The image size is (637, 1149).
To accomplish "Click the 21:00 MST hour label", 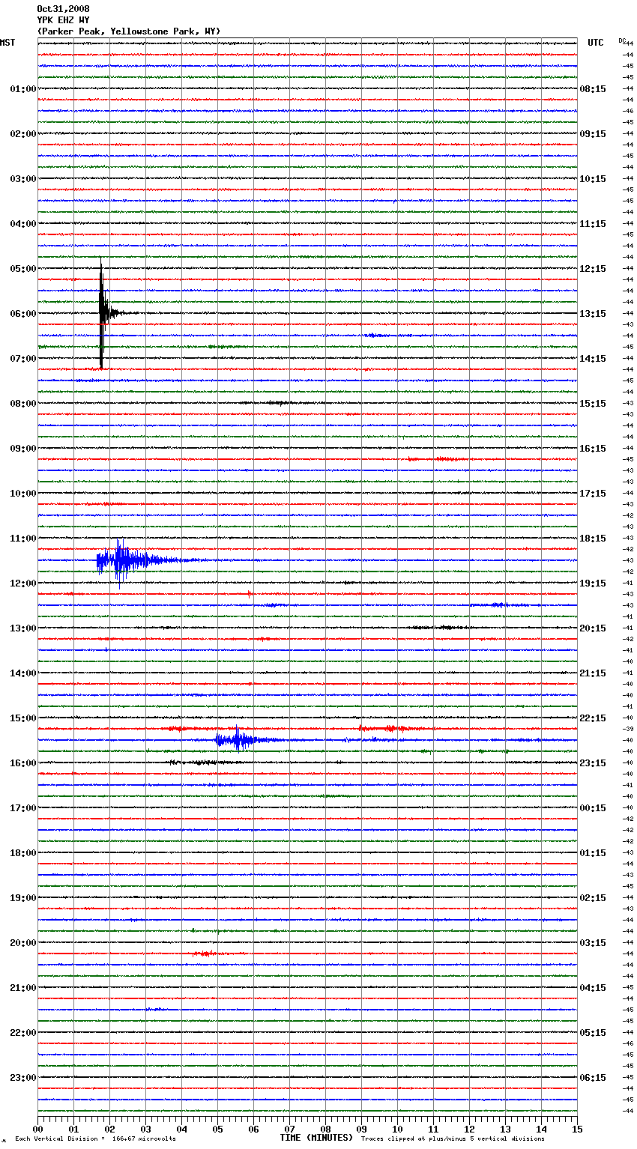I will 23,988.
